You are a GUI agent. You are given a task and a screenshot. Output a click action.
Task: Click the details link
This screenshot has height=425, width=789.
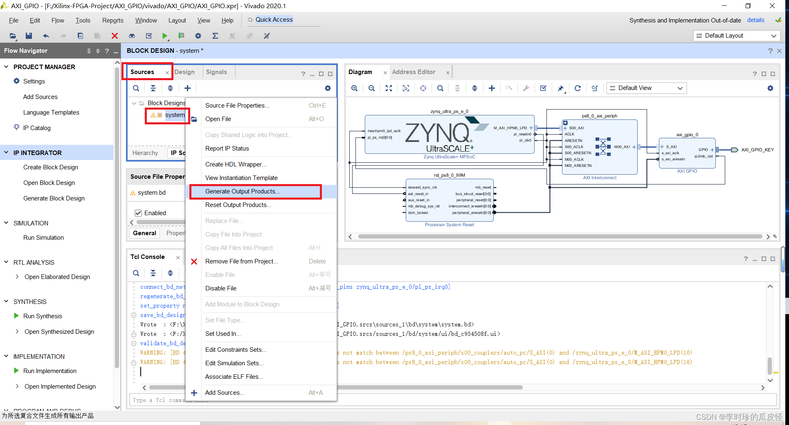coord(755,20)
